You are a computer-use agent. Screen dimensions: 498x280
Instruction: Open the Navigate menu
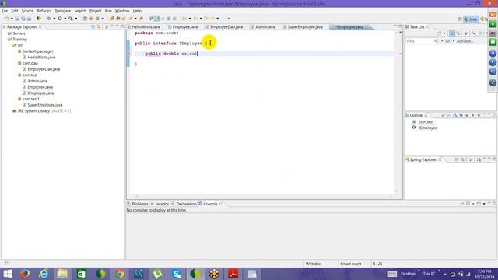63,11
